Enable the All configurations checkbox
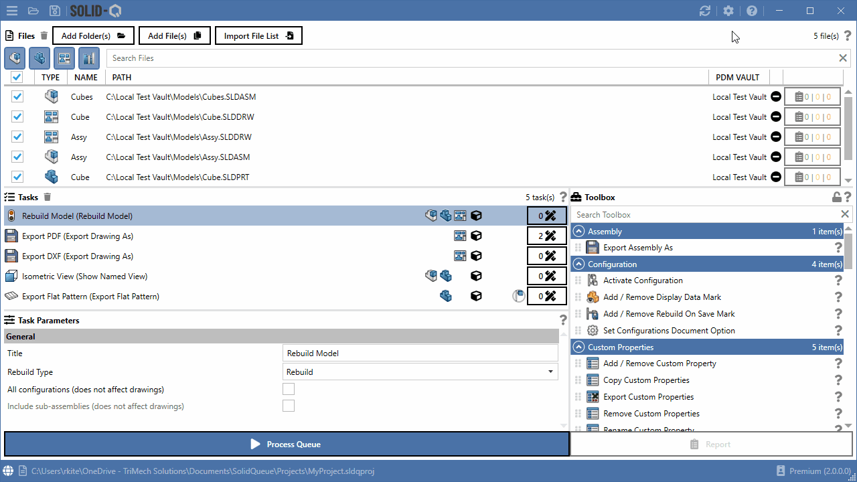The image size is (857, 482). (289, 389)
